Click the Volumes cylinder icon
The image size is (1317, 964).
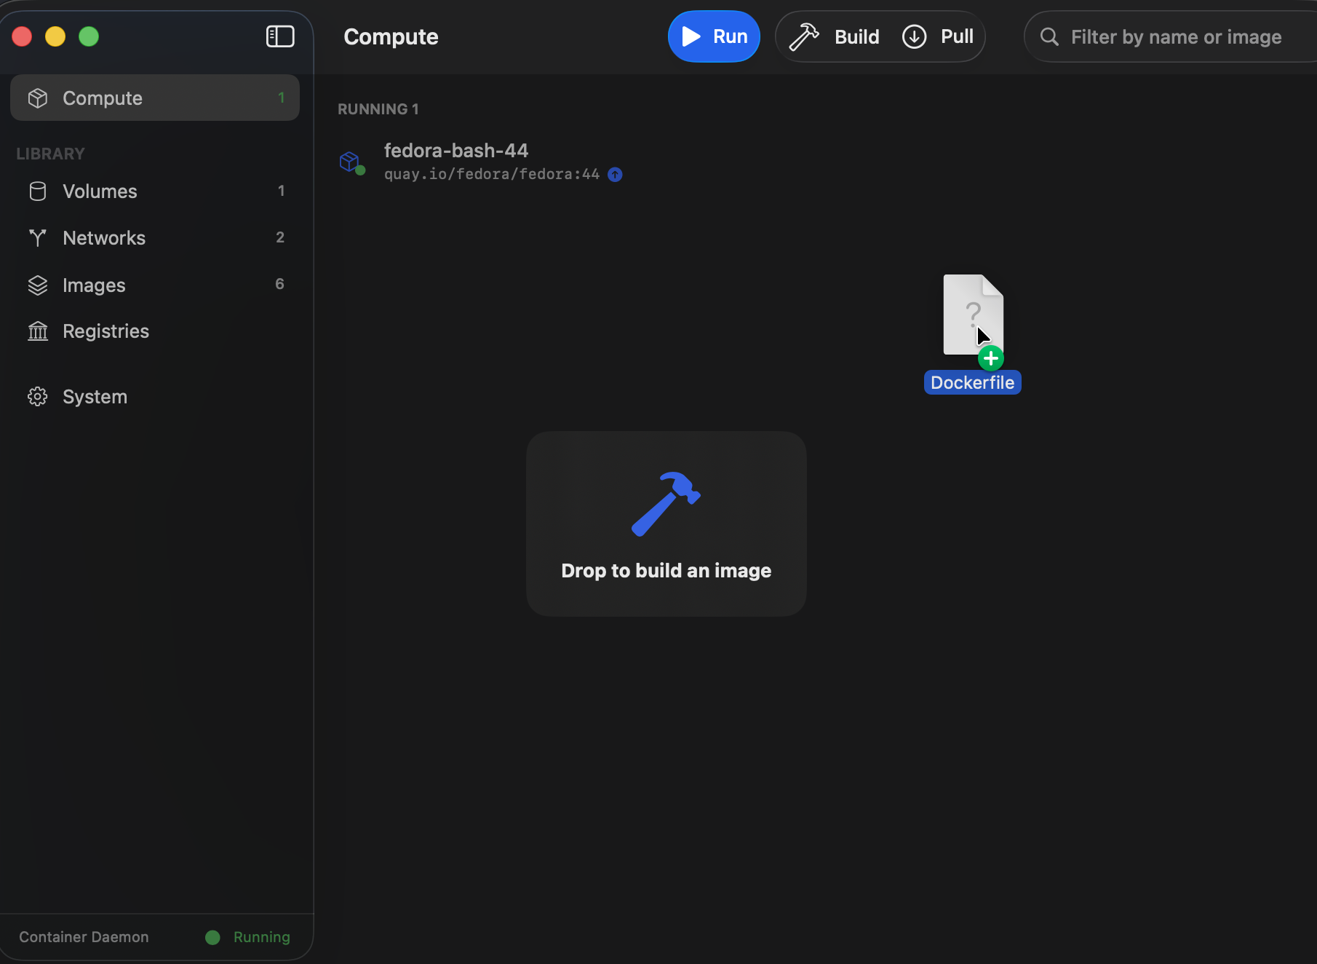point(38,191)
